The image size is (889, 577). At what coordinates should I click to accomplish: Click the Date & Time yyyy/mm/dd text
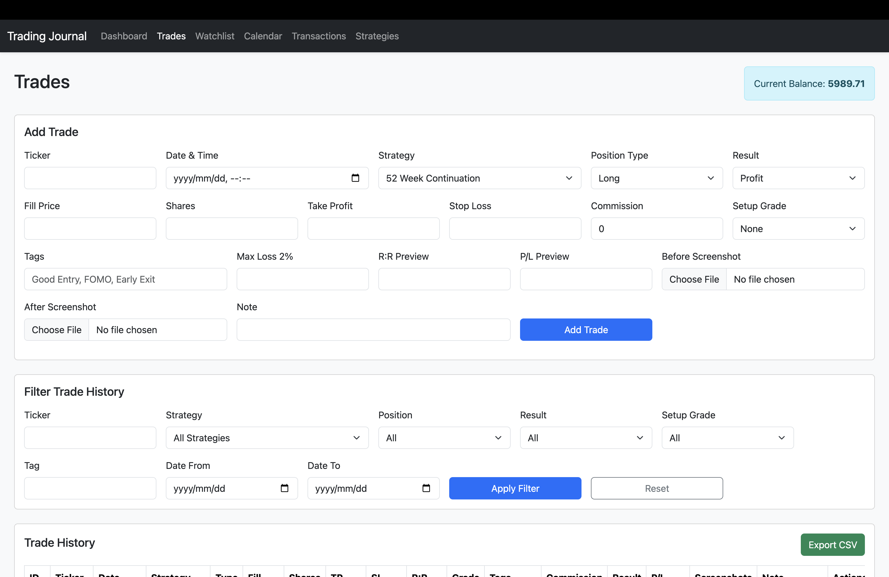[x=212, y=178]
